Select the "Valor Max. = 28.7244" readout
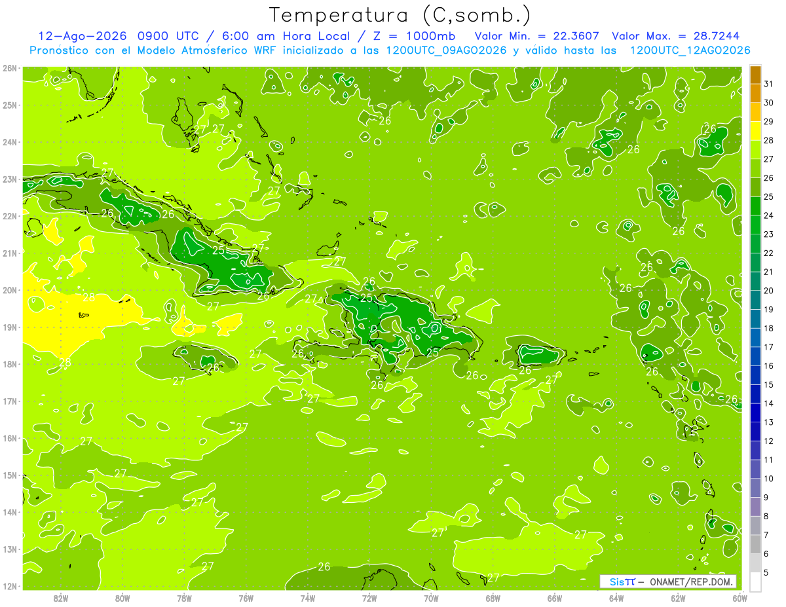The width and height of the screenshot is (786, 607). click(677, 36)
